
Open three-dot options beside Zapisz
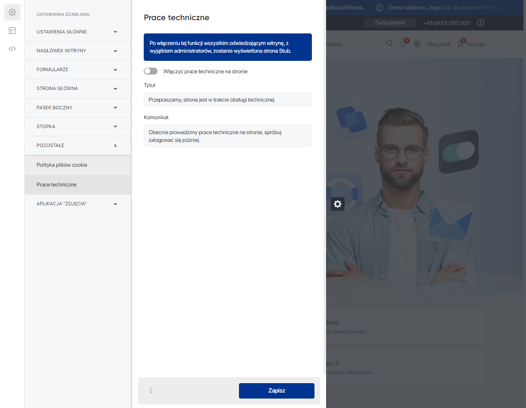click(151, 390)
